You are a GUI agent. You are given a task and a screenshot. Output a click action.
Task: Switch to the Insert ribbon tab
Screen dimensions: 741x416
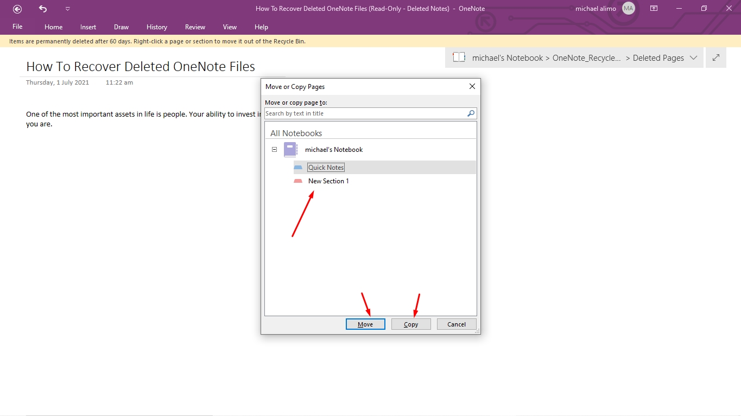click(x=88, y=27)
